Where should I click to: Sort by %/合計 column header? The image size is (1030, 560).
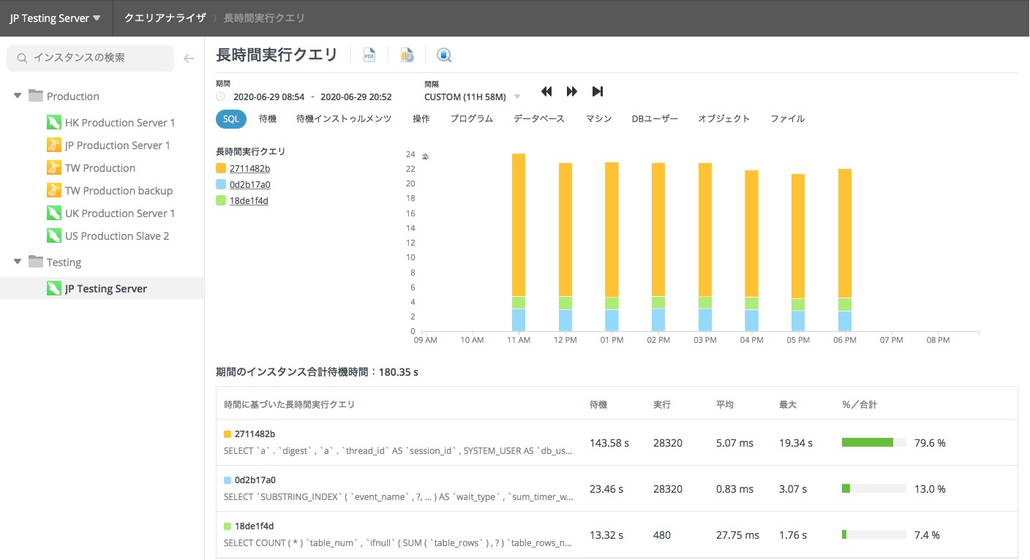(860, 404)
